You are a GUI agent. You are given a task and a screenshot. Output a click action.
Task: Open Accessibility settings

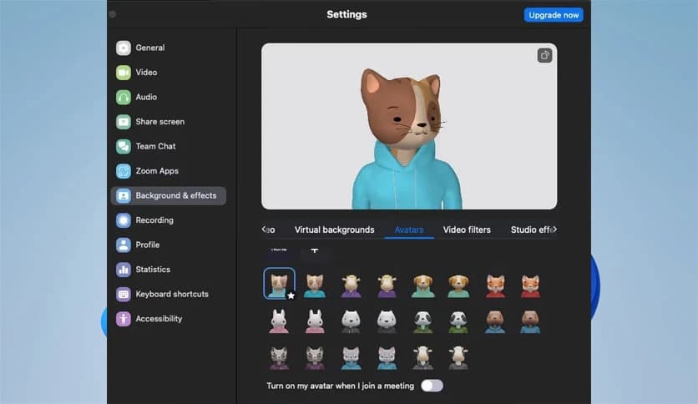149,319
